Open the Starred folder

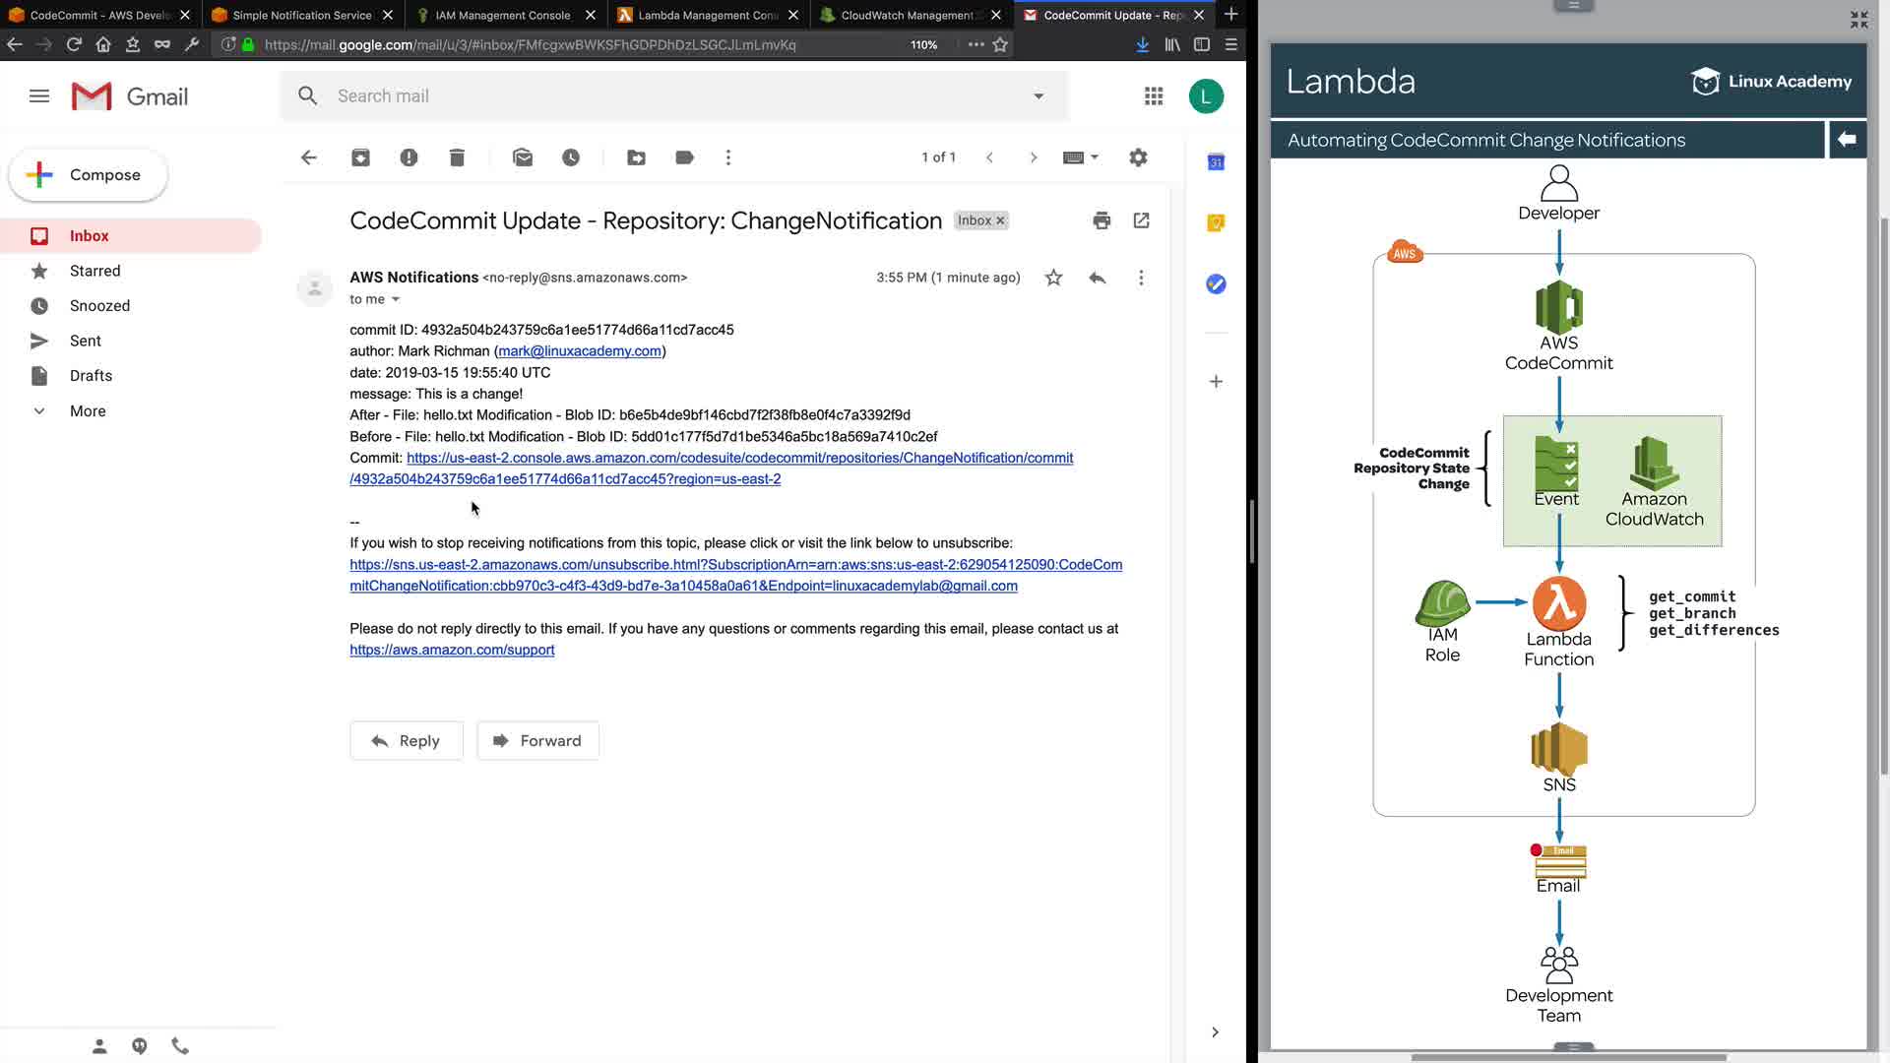[94, 271]
